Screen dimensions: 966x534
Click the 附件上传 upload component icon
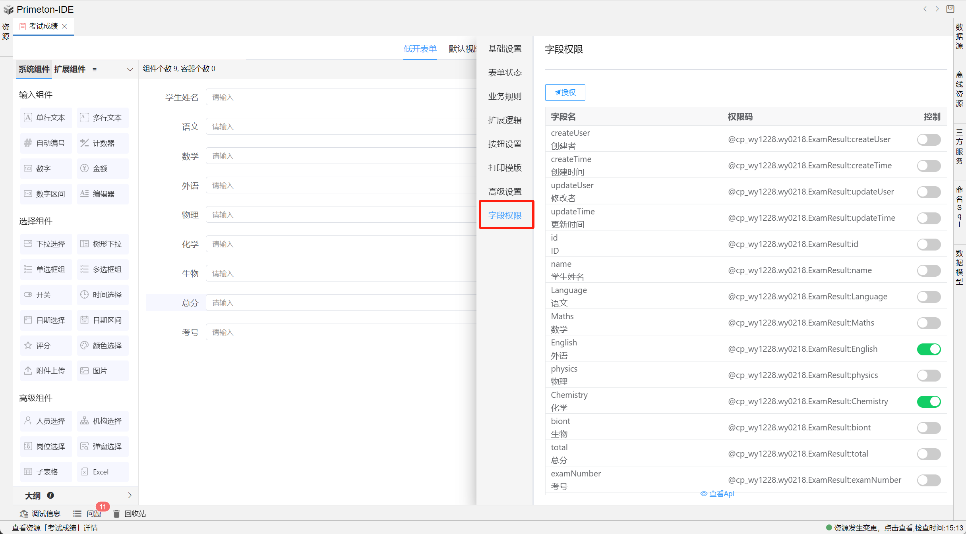click(28, 370)
